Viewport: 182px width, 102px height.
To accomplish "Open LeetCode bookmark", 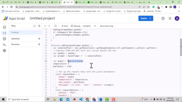I will 152,11.
